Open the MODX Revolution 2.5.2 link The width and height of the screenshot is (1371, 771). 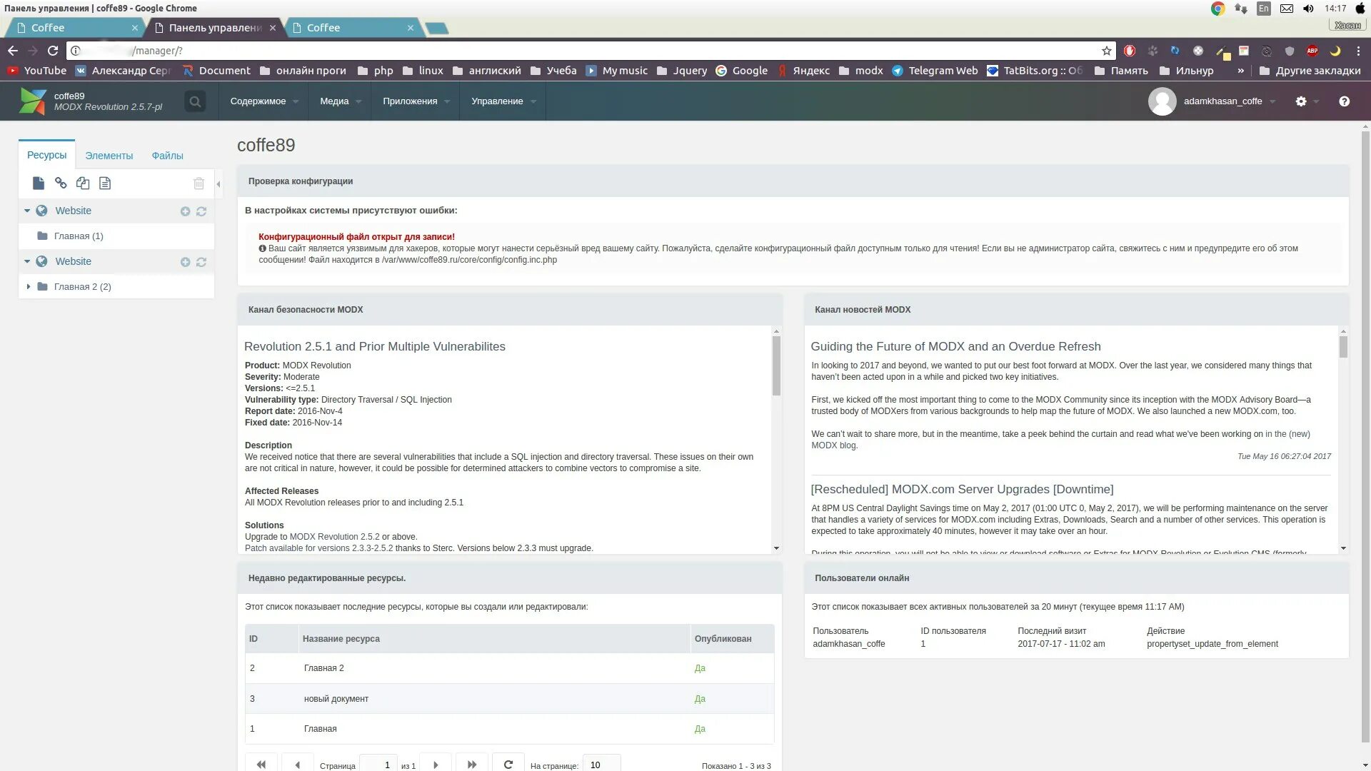coord(334,537)
